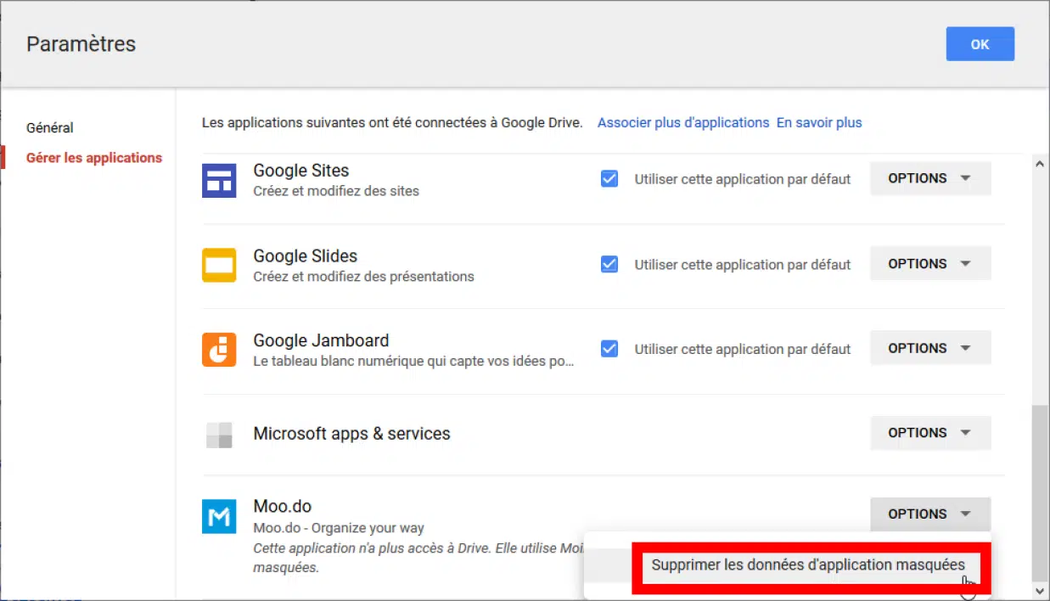Click the Moo.do title text

point(283,507)
